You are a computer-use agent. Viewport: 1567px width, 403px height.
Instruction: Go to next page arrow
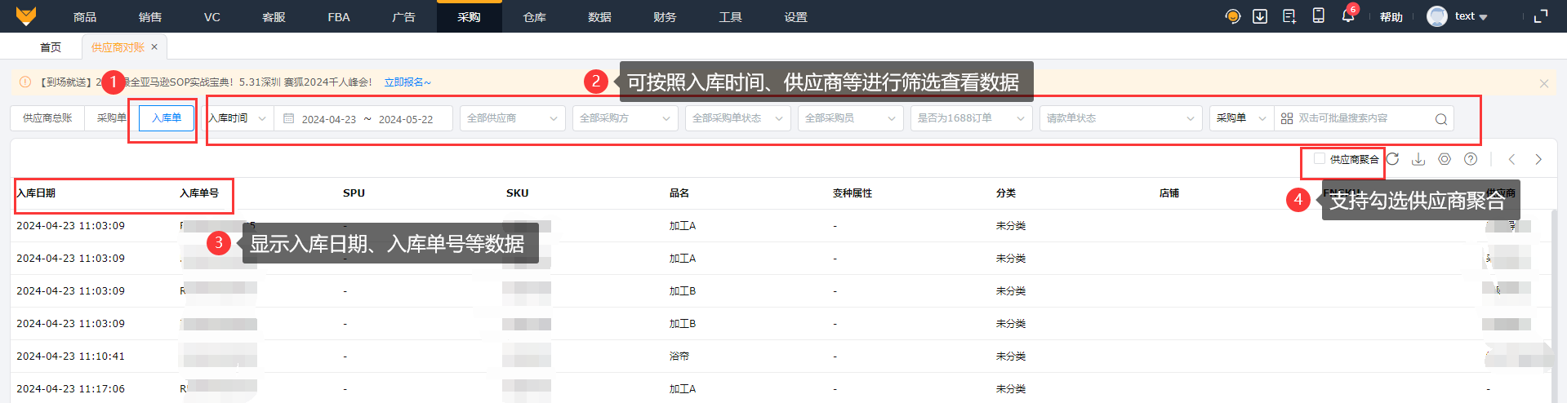click(x=1538, y=159)
